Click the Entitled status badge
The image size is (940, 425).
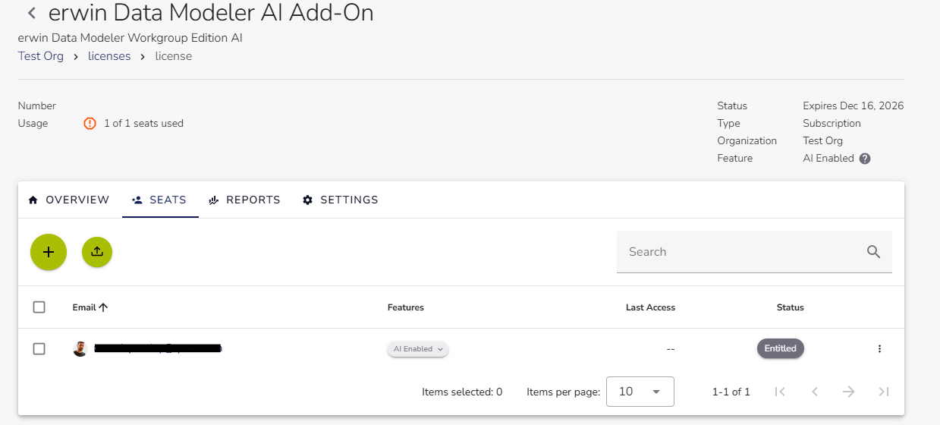click(x=780, y=348)
